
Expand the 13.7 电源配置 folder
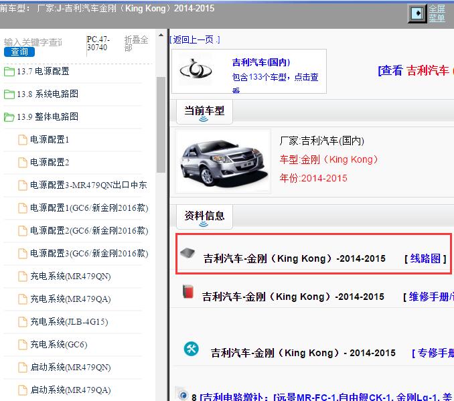pyautogui.click(x=43, y=71)
